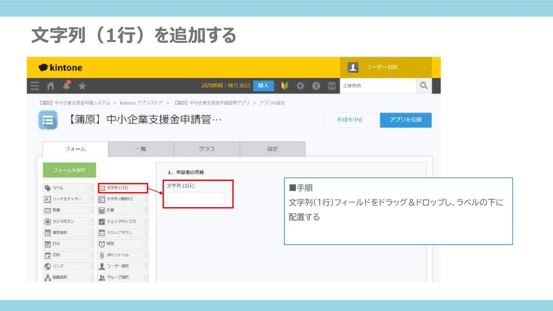Click the 購入 purchase button
Image resolution: width=553 pixels, height=311 pixels.
tap(263, 86)
